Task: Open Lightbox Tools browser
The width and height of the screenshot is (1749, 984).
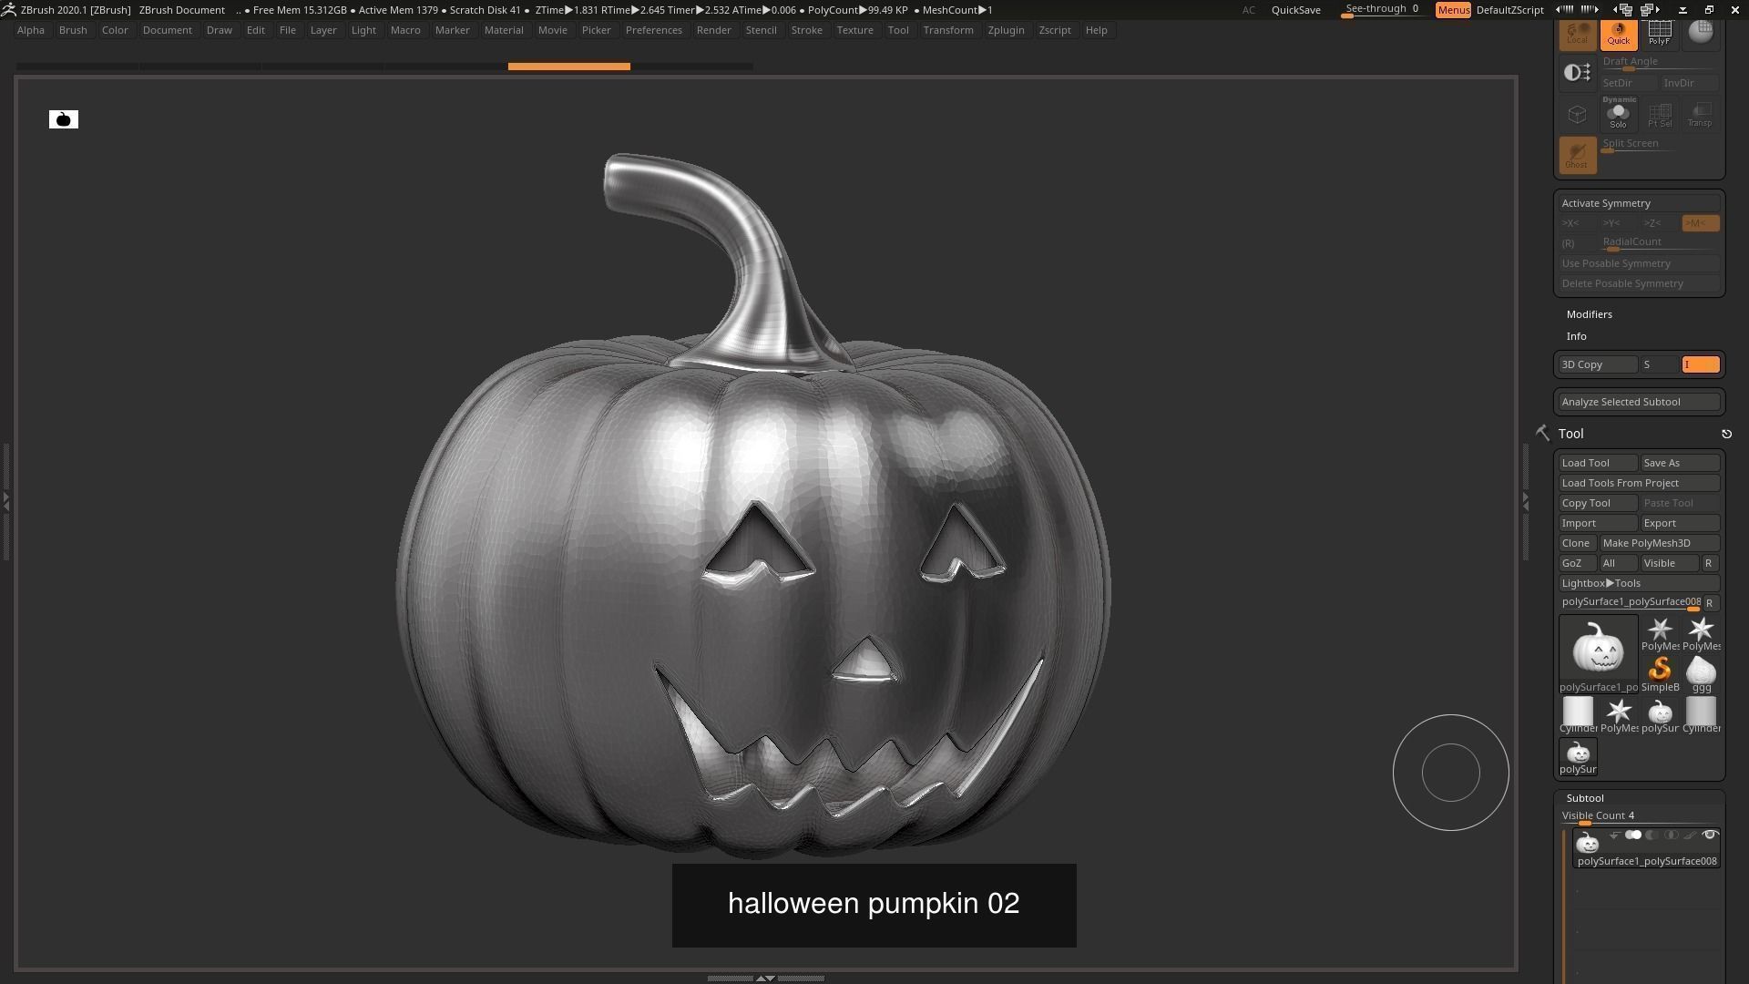Action: [1640, 583]
